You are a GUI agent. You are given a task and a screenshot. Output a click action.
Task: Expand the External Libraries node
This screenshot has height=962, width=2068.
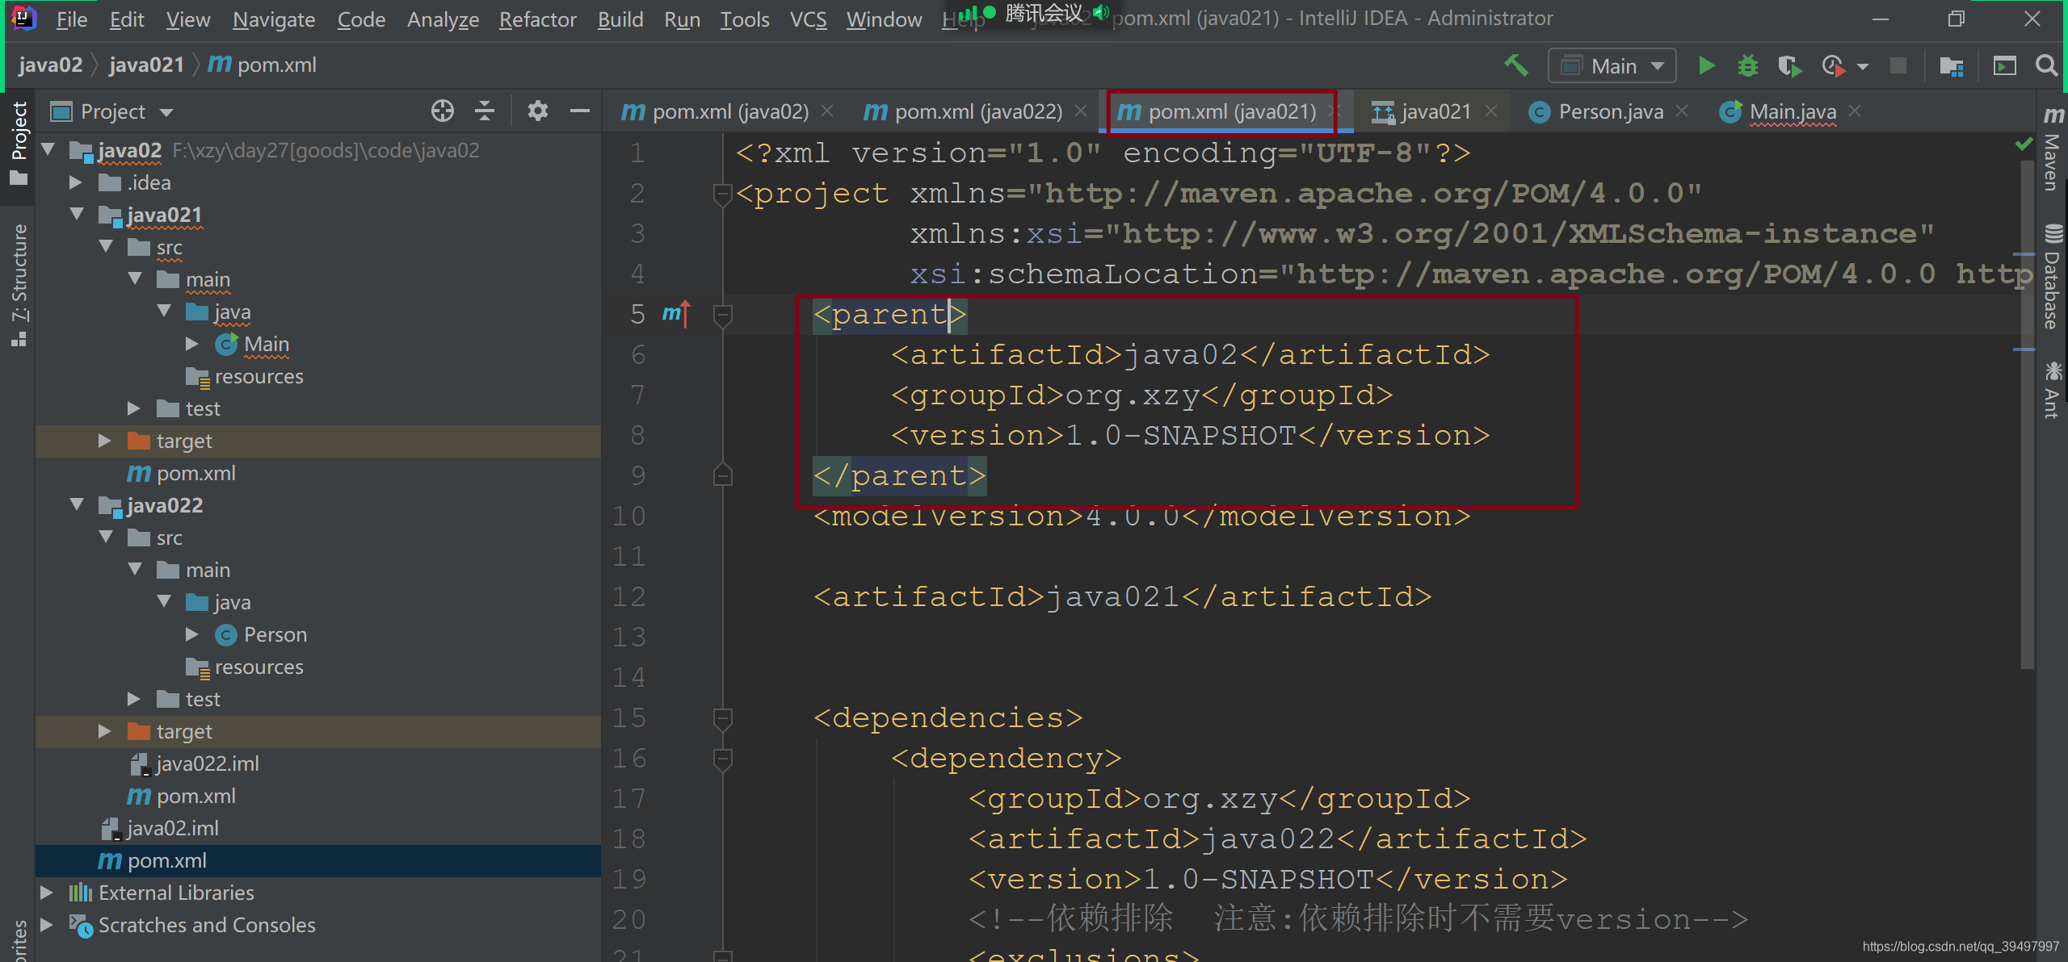[x=47, y=893]
